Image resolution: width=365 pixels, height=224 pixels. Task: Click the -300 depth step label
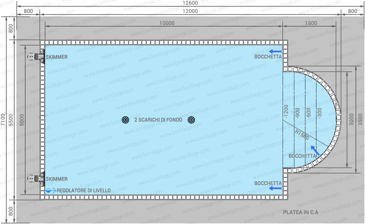[320, 113]
